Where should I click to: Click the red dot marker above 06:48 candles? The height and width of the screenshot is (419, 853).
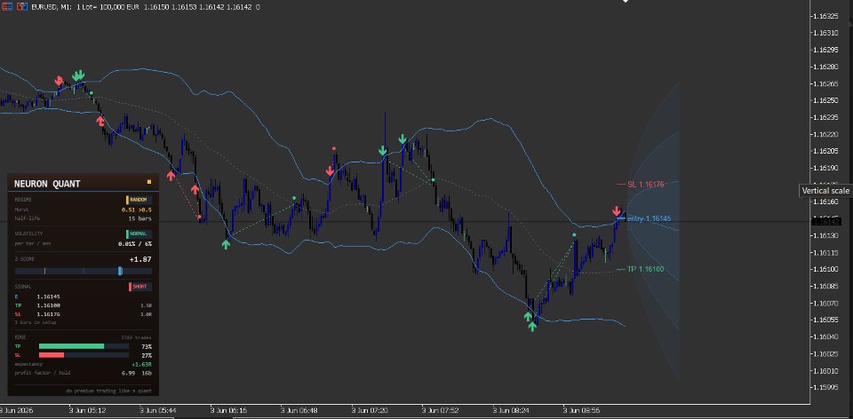(x=334, y=148)
